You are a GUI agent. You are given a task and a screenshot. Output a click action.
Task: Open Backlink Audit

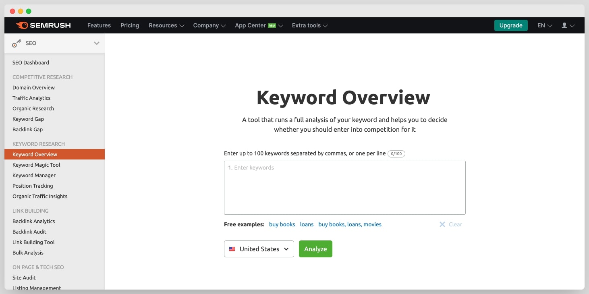[x=29, y=232]
